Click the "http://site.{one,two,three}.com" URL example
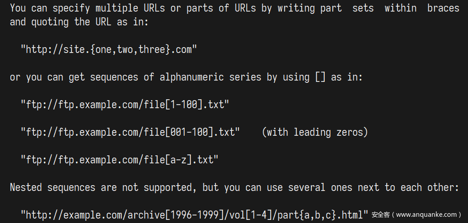Screen dimensions: 468x223 pyautogui.click(x=109, y=49)
